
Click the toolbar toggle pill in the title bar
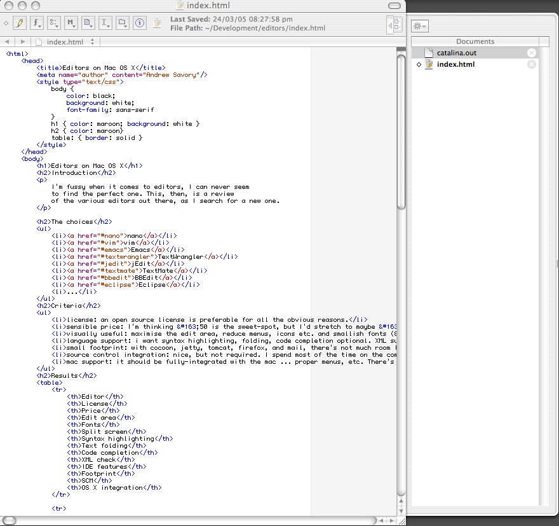tap(394, 5)
